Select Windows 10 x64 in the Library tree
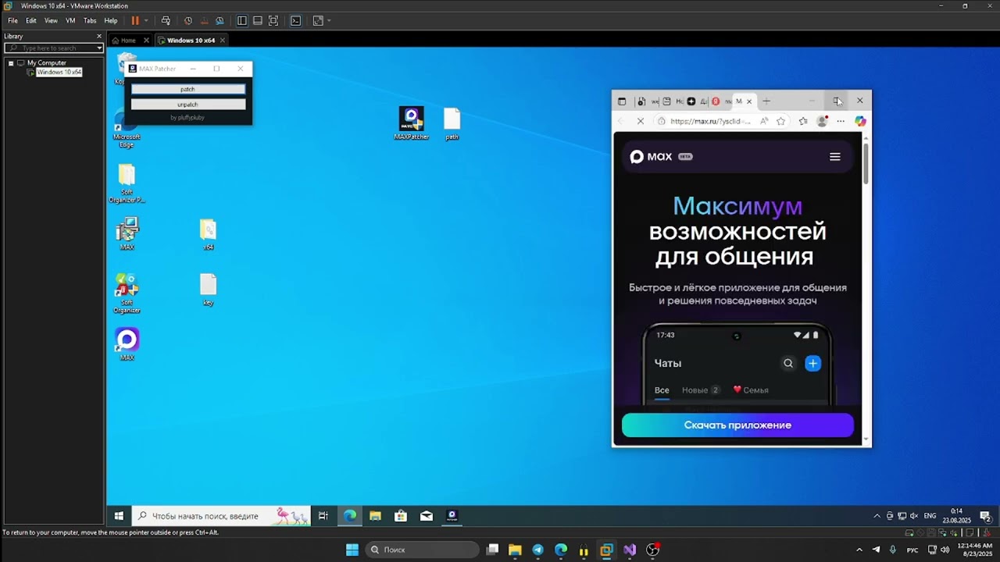 point(59,72)
